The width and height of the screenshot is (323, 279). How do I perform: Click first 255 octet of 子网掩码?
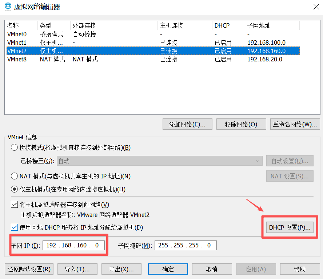click(x=163, y=245)
